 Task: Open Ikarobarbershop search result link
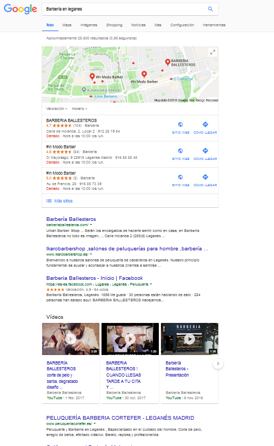pos(127,249)
